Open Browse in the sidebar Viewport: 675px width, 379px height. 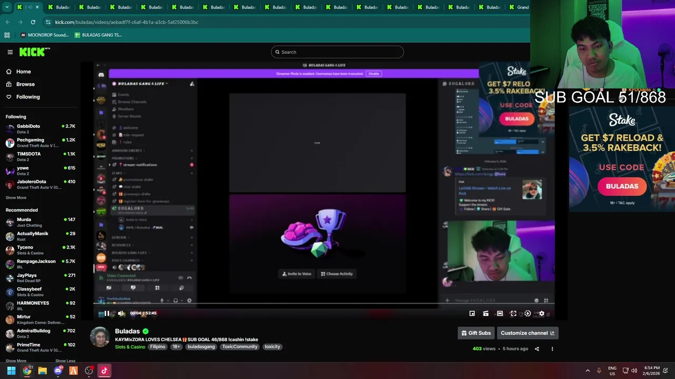pos(25,84)
